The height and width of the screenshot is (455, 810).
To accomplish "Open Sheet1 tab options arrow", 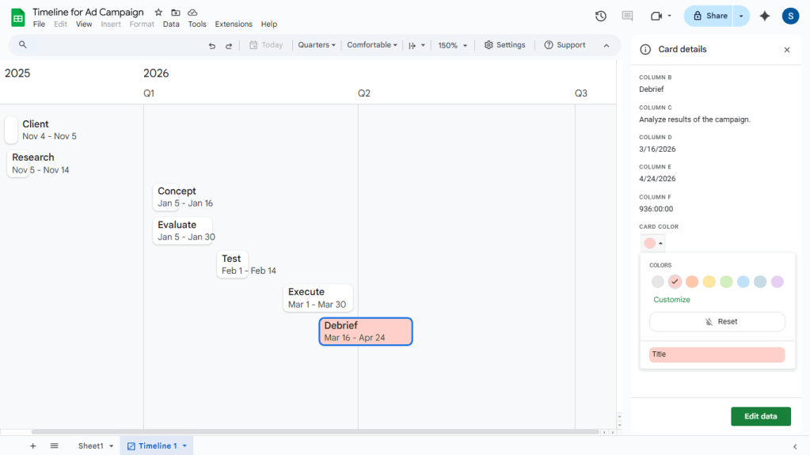I will (111, 446).
